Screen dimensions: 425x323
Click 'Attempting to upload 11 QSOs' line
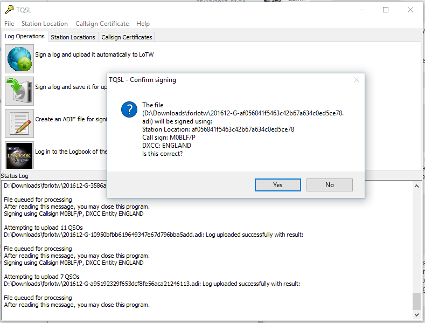pyautogui.click(x=44, y=228)
